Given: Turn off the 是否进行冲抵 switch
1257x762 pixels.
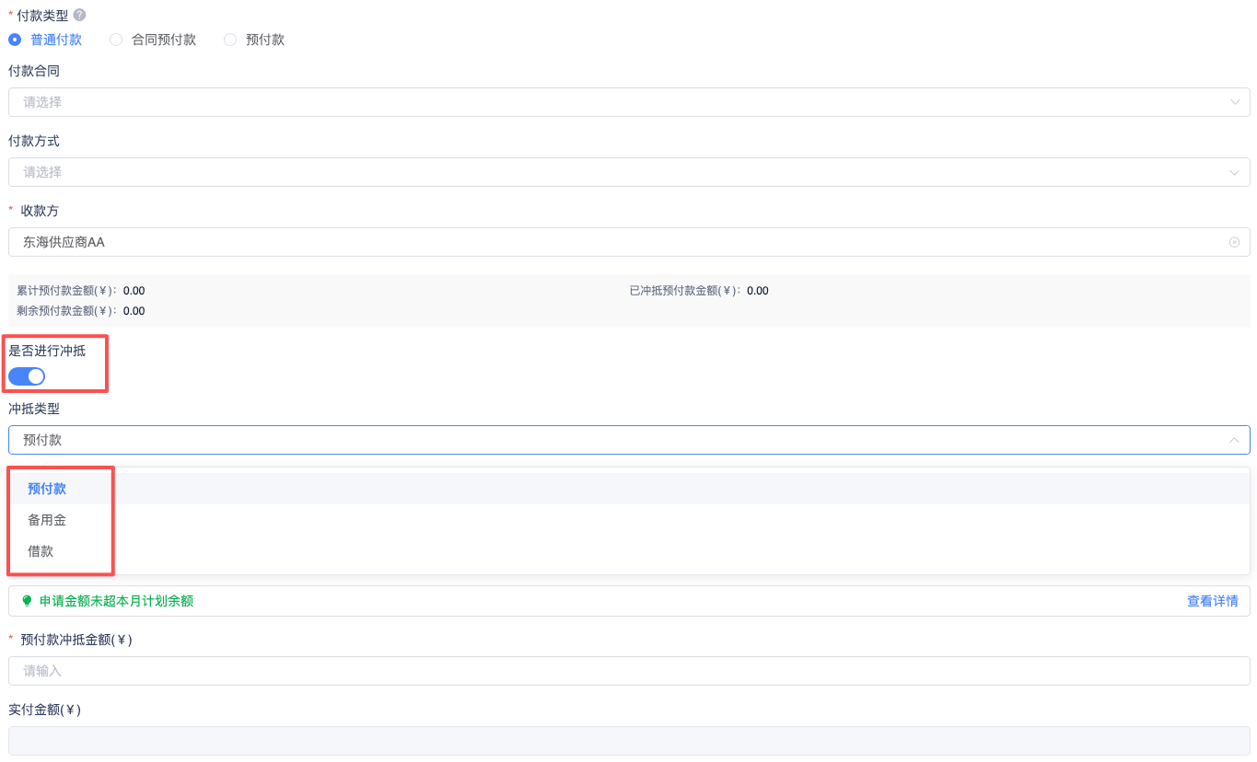Looking at the screenshot, I should point(27,375).
